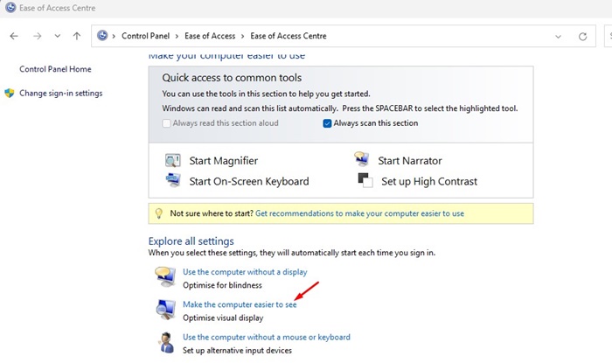Click the magnifier-monitor icon for easier to see
This screenshot has width=612, height=363.
(165, 310)
